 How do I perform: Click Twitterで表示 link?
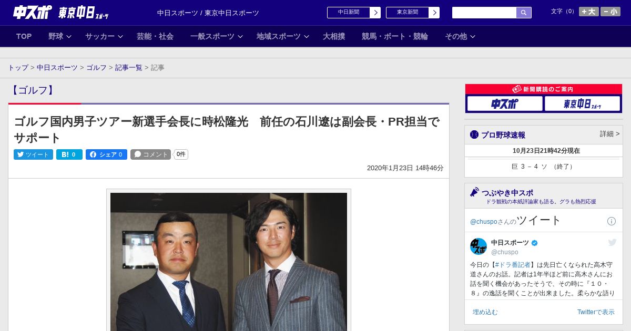pyautogui.click(x=596, y=312)
